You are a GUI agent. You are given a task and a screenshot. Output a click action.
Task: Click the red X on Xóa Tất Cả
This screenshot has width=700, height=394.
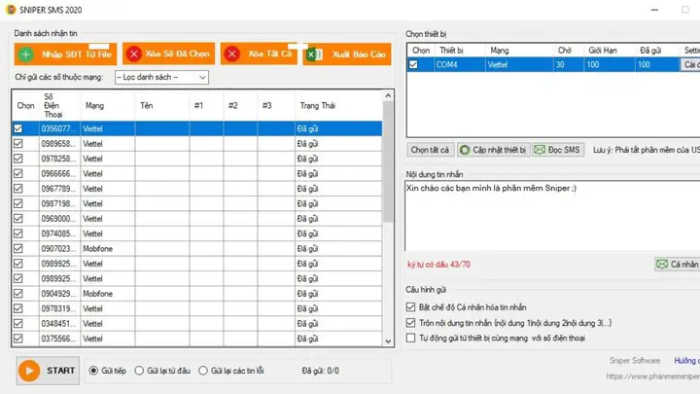(x=231, y=54)
